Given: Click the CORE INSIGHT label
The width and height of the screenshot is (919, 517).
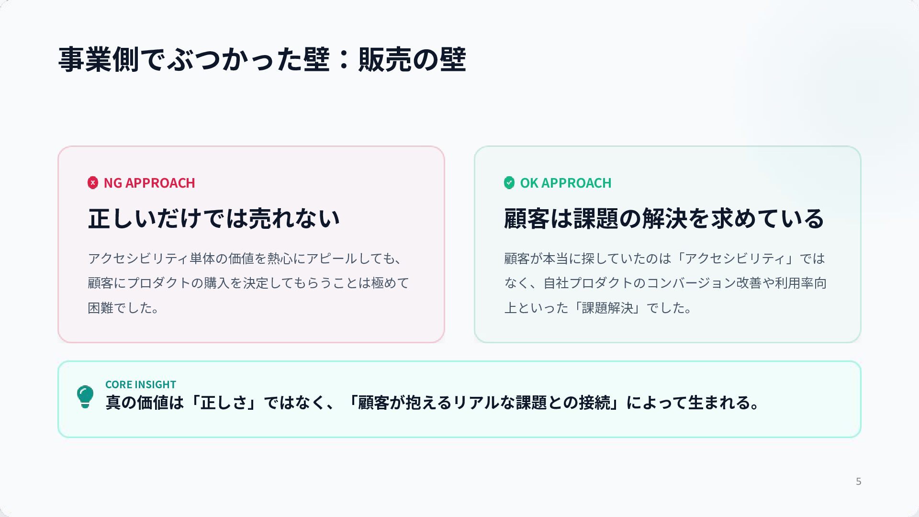Looking at the screenshot, I should tap(141, 384).
